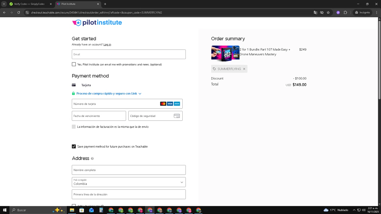Bookmark this page with the star icon

point(328,12)
